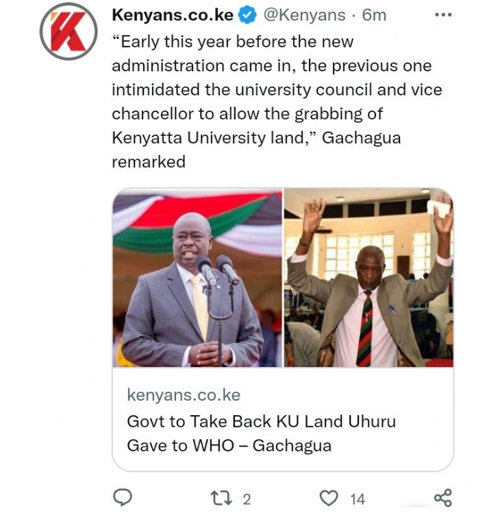Open the 6m timestamp link
This screenshot has height=518, width=485.
(374, 15)
